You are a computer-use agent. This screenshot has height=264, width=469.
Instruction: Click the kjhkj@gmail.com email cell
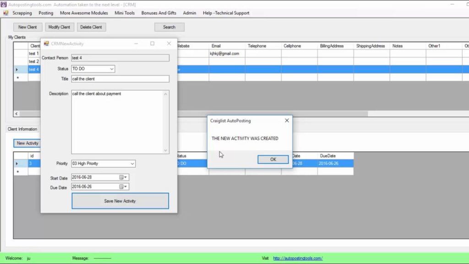coord(227,54)
